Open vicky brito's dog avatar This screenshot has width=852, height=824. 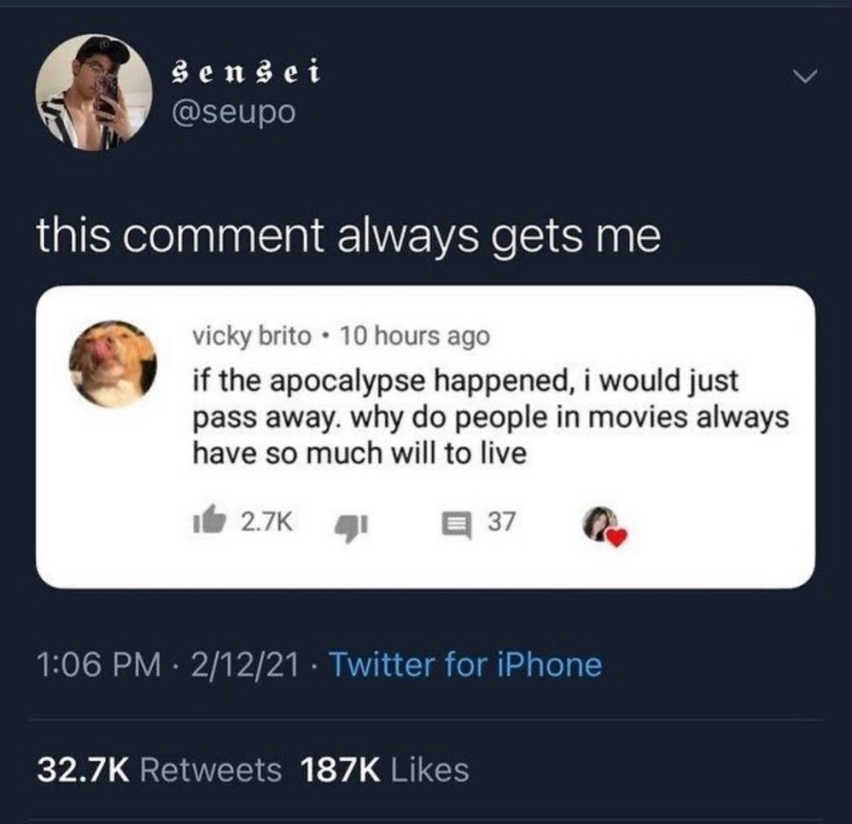coord(113,364)
